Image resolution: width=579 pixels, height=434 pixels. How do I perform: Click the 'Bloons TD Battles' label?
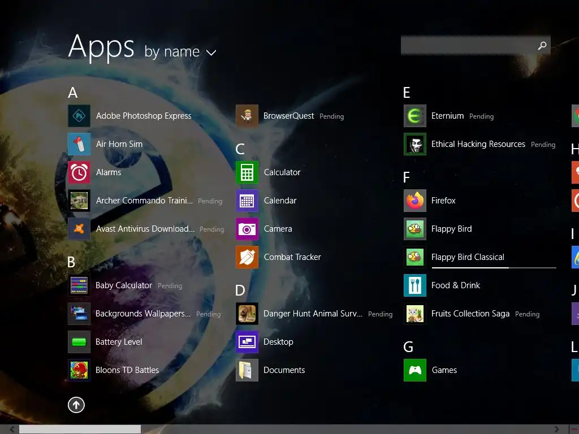[127, 370]
